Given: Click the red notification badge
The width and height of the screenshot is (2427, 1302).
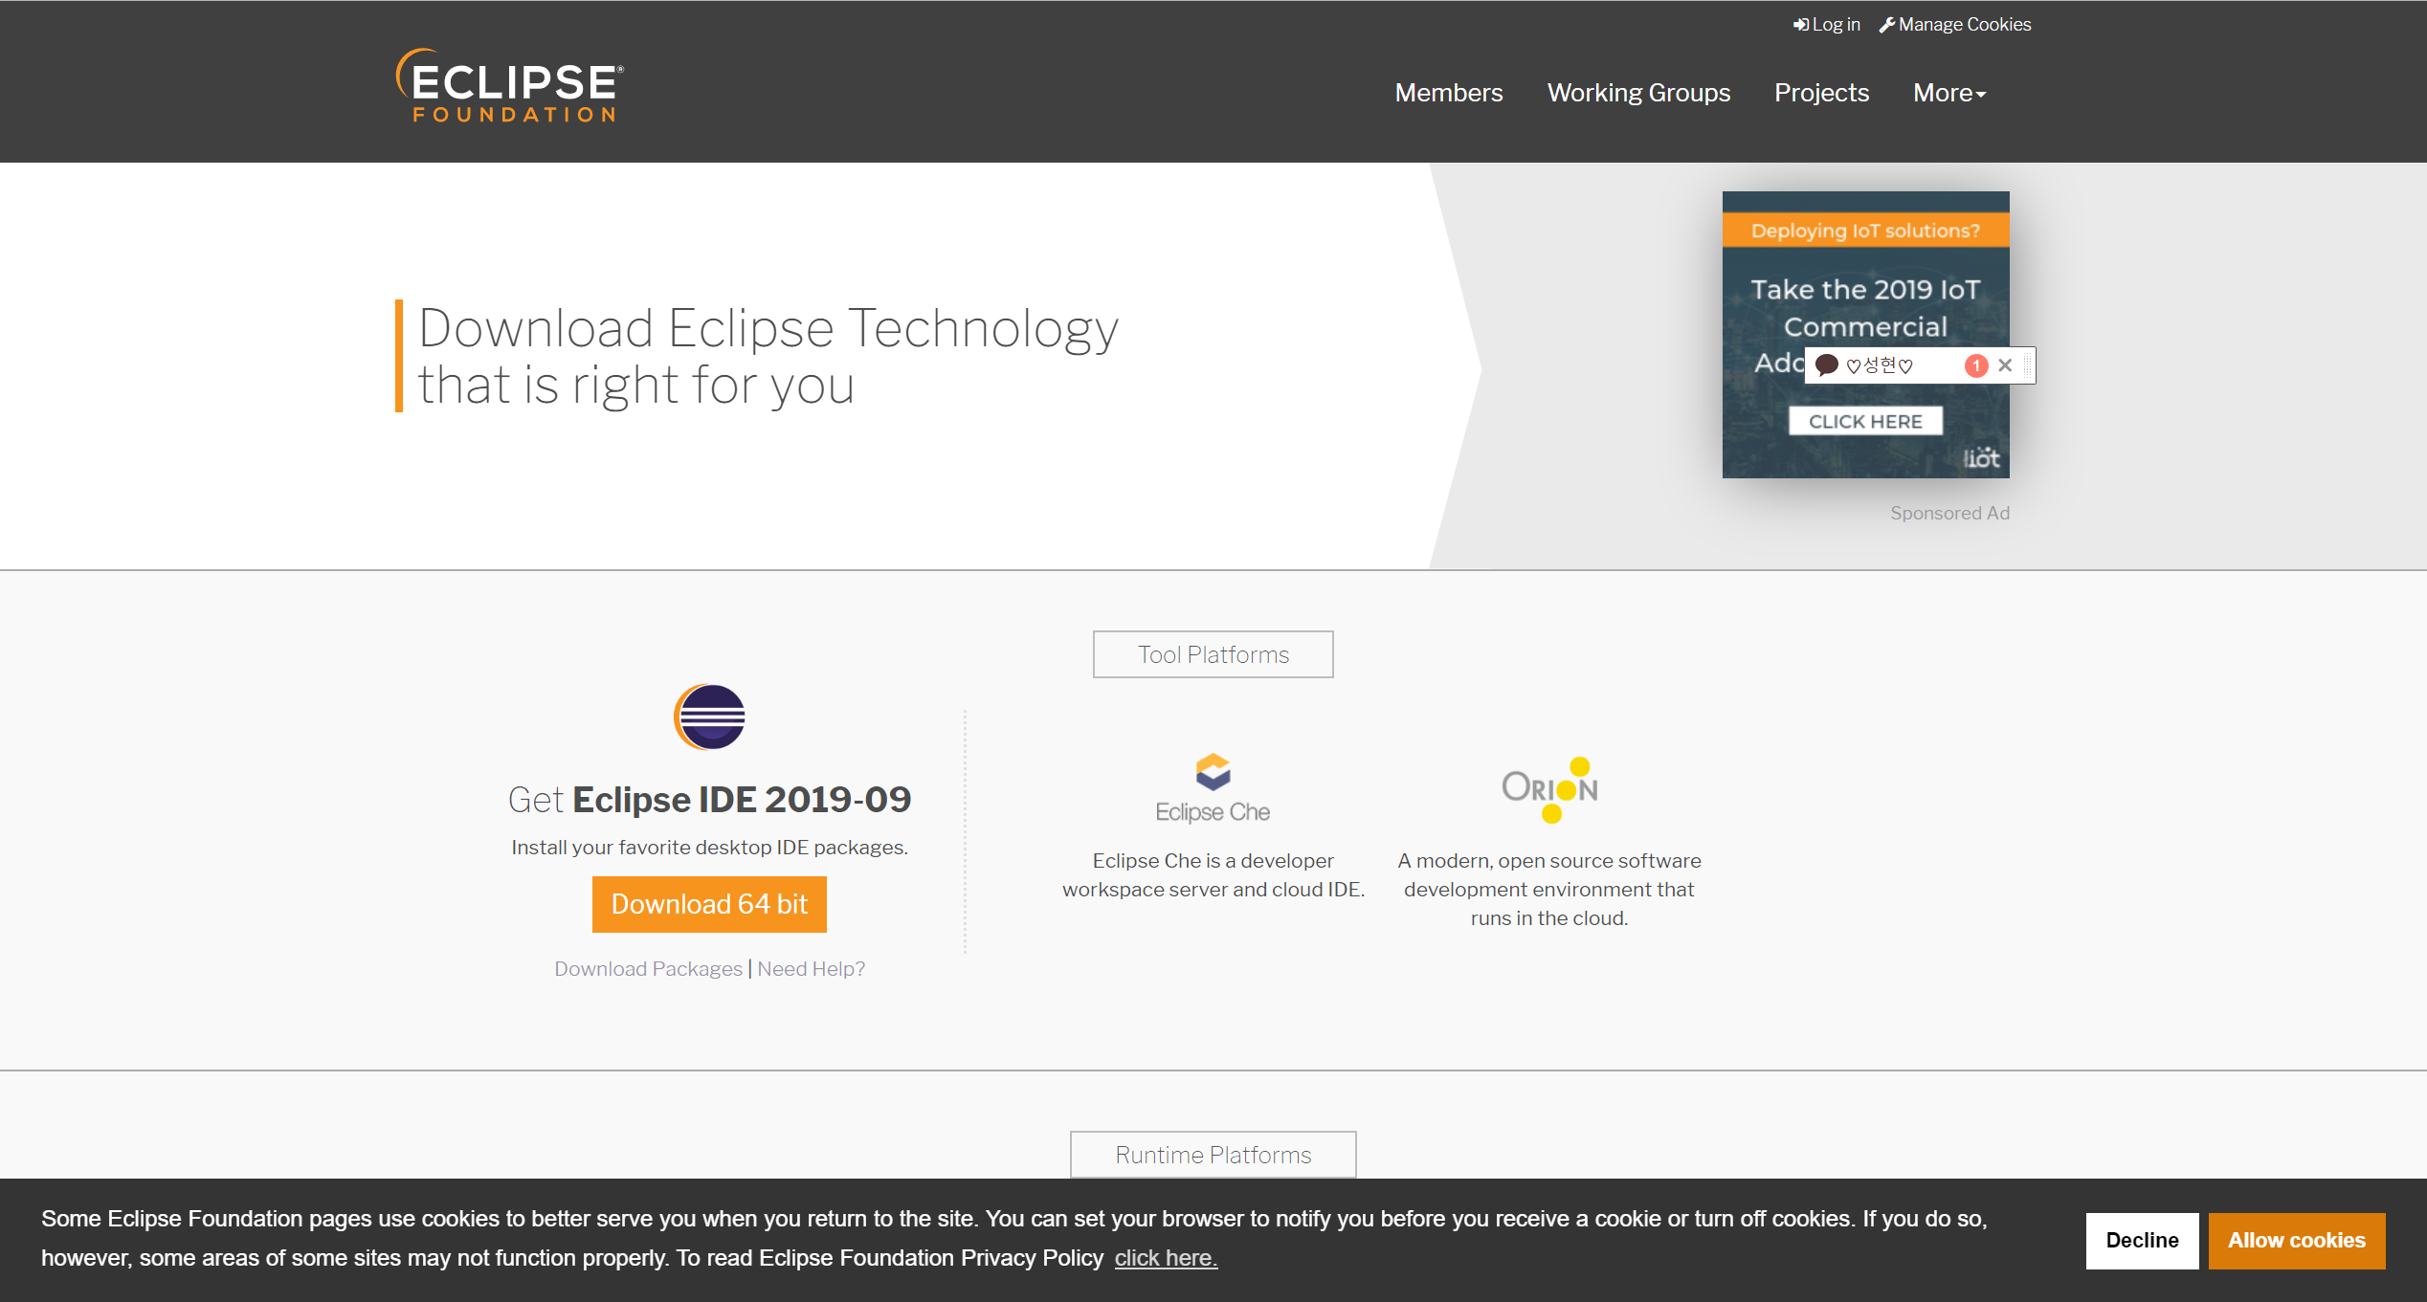Looking at the screenshot, I should [1975, 365].
